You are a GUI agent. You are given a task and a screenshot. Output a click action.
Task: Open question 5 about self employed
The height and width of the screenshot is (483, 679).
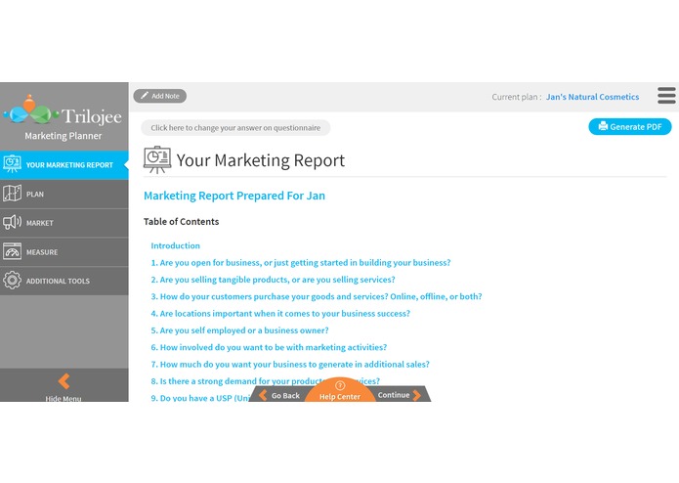click(x=239, y=330)
